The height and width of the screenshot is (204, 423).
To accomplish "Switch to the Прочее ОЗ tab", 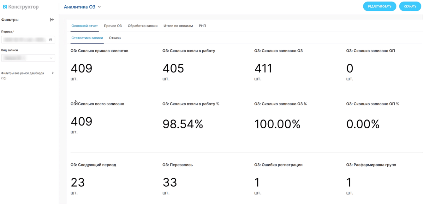I will [113, 26].
